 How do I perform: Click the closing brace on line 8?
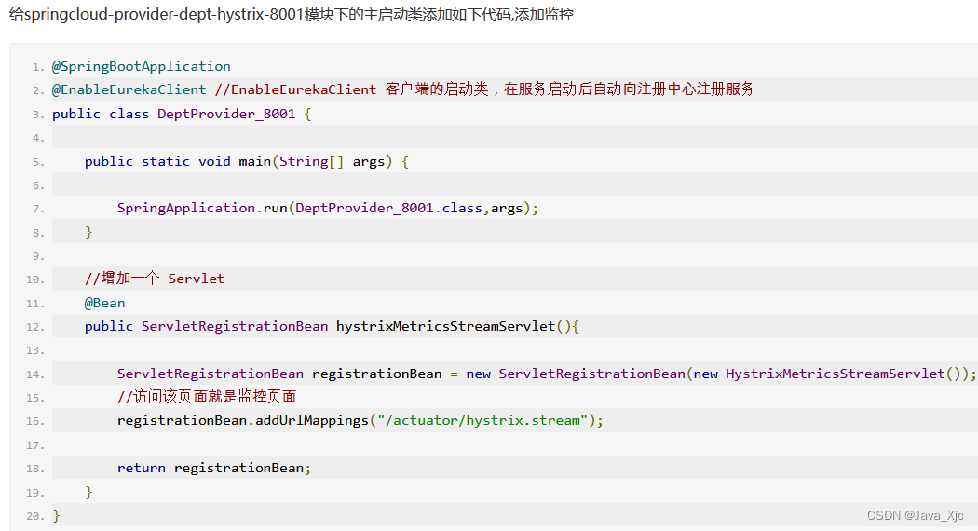88,232
